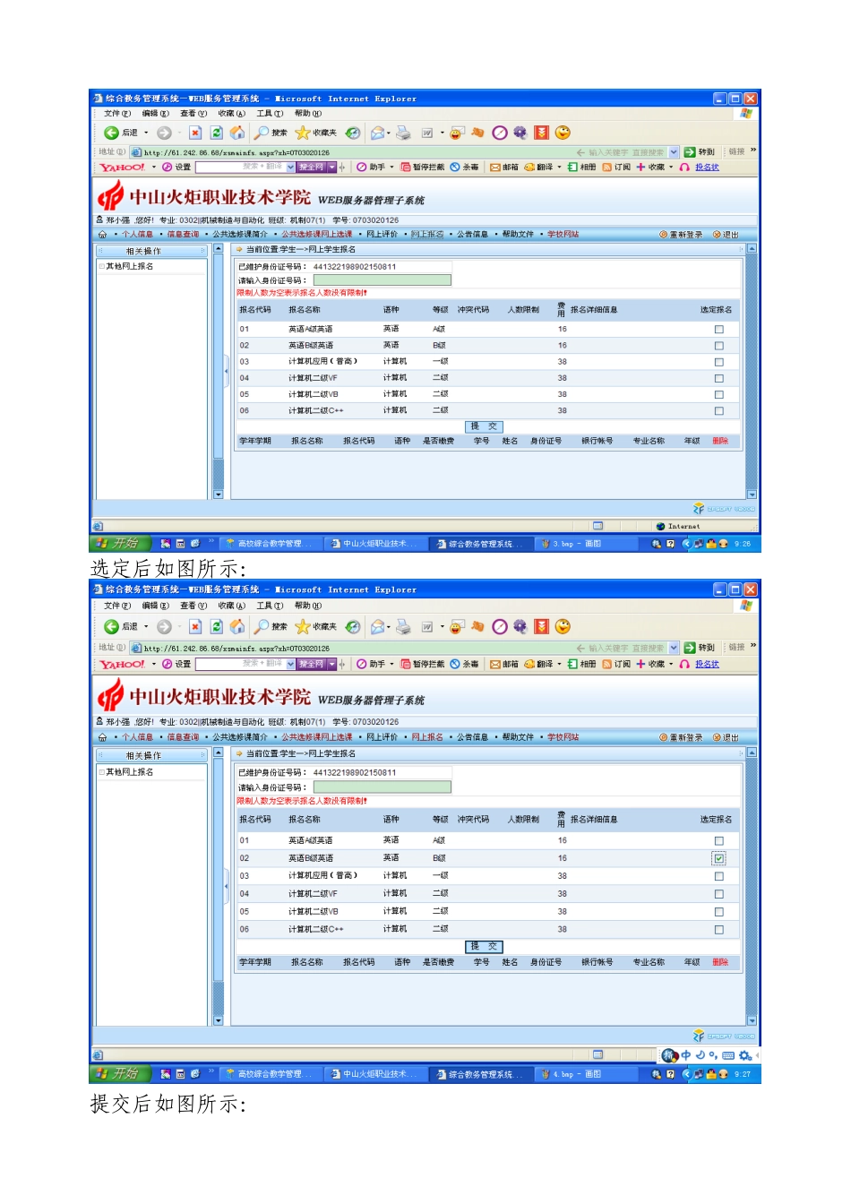Click the Print icon in the lower browser toolbar
Viewport: 851px width, 1204px height.
point(403,626)
